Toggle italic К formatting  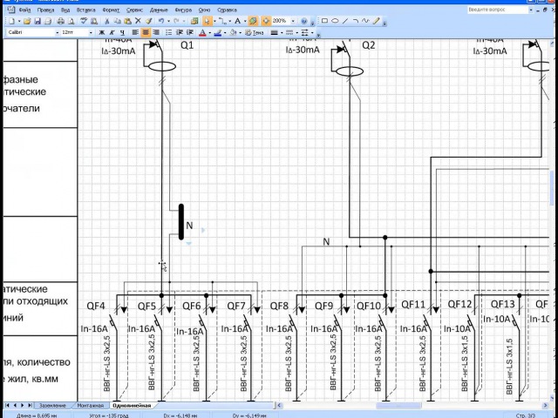[x=112, y=33]
